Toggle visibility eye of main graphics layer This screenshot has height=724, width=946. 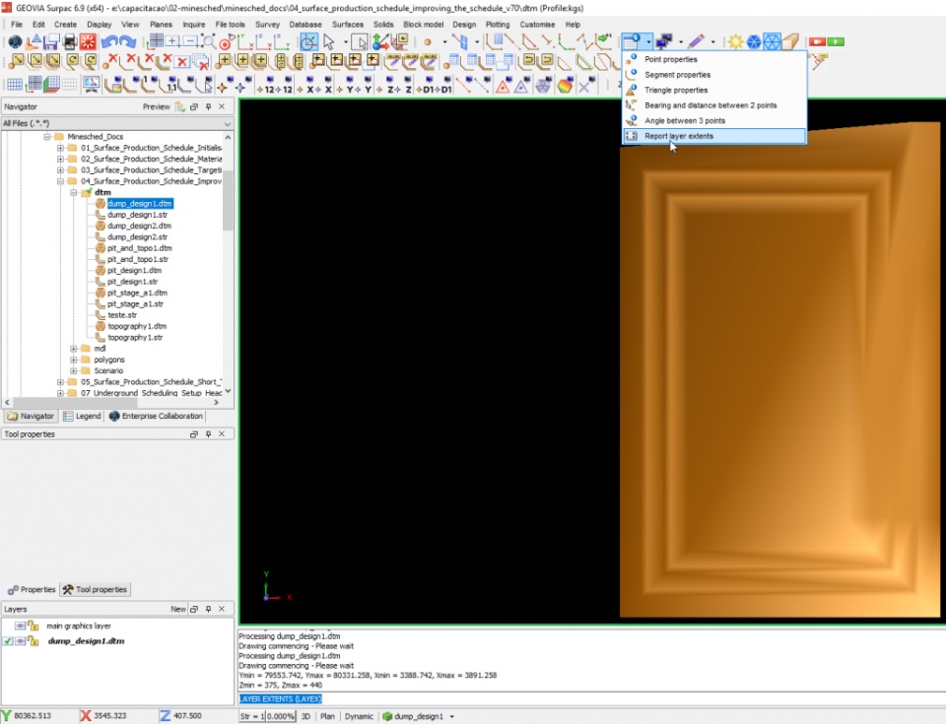tap(20, 625)
